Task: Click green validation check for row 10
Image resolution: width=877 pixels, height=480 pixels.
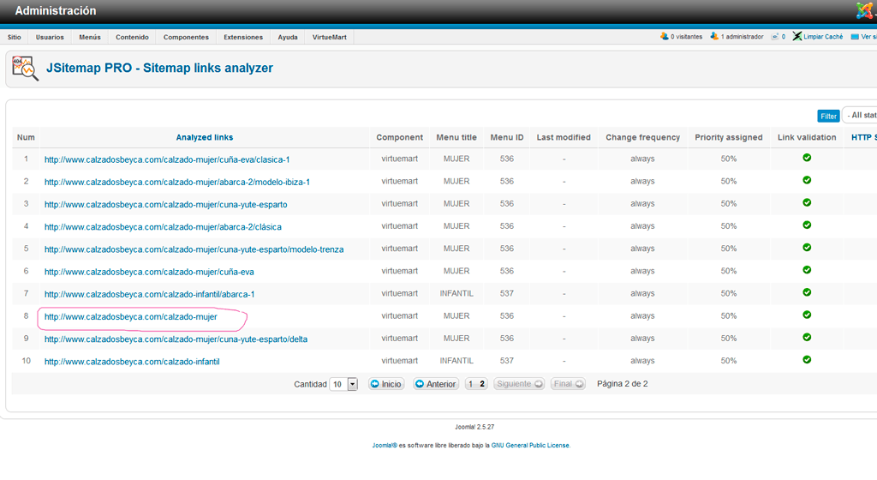Action: (x=807, y=360)
